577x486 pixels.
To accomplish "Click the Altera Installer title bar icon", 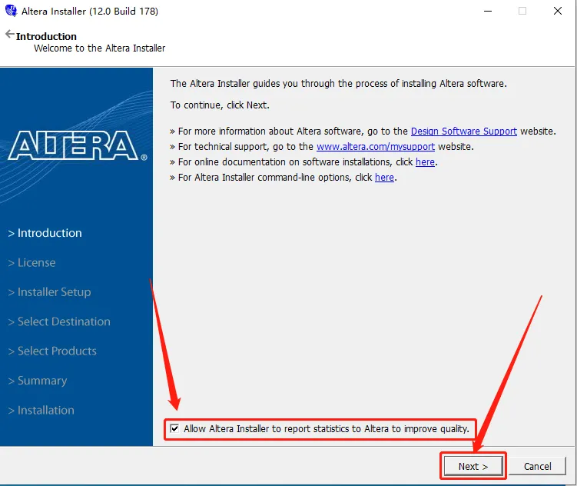I will tap(11, 11).
